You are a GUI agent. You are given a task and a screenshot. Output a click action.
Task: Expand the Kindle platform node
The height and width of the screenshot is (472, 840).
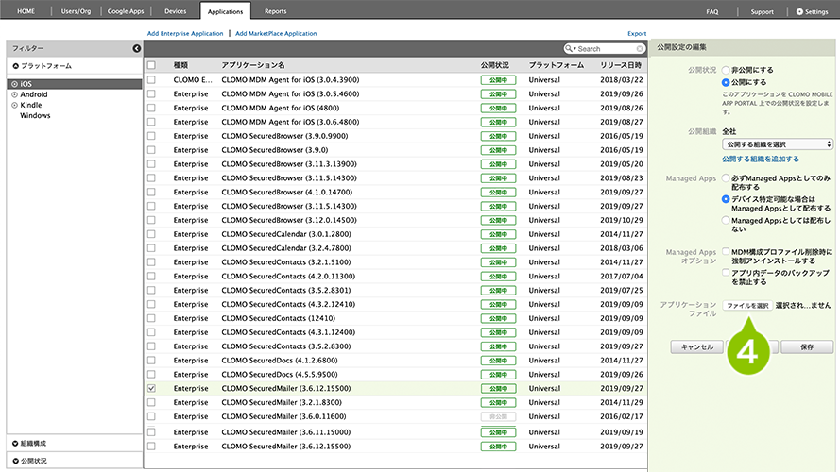[14, 106]
